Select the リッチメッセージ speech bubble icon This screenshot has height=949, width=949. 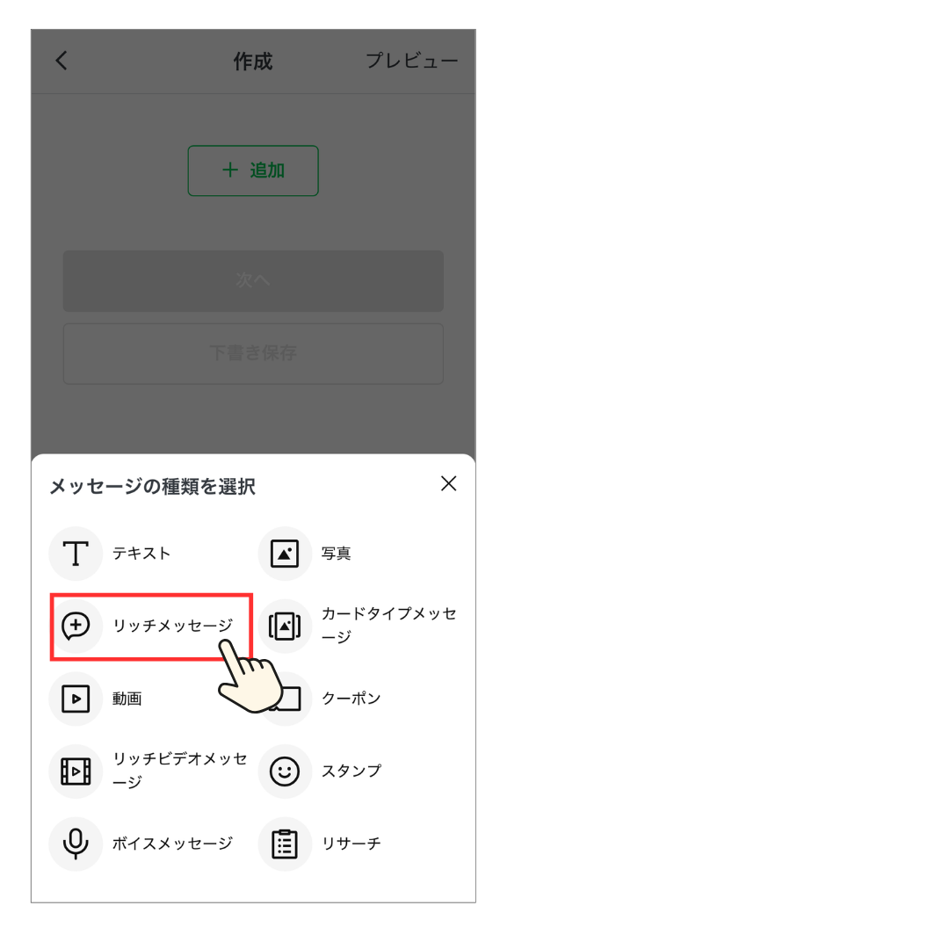(76, 626)
